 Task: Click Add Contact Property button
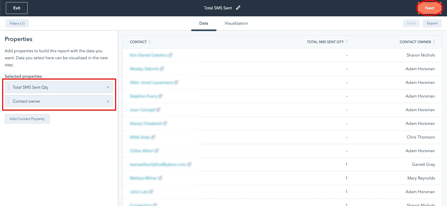point(27,119)
